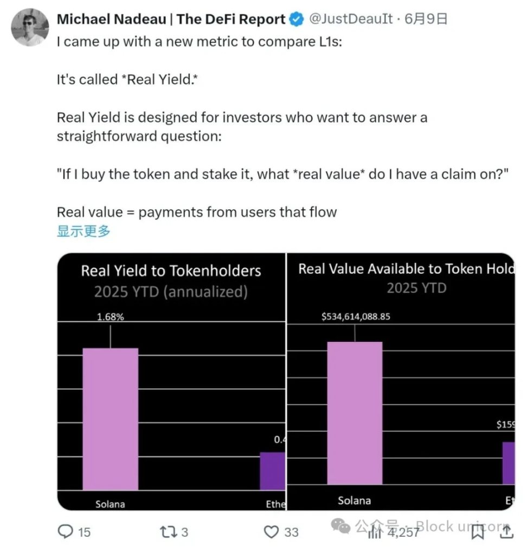The width and height of the screenshot is (527, 547).
Task: Open Michael Nadeau's profile avatar
Action: 29,27
